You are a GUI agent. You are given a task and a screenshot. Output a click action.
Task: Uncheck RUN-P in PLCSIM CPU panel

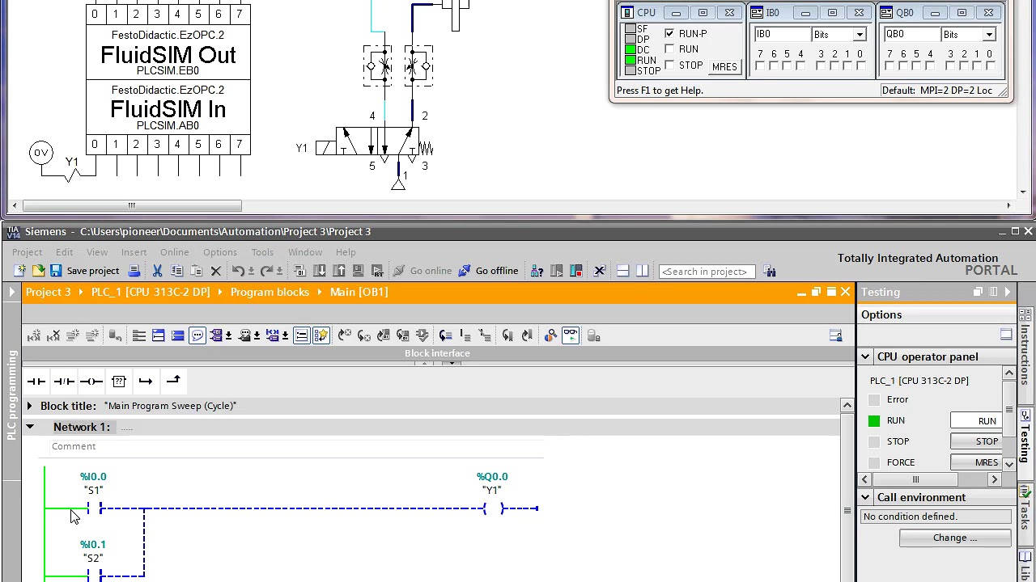pos(669,33)
